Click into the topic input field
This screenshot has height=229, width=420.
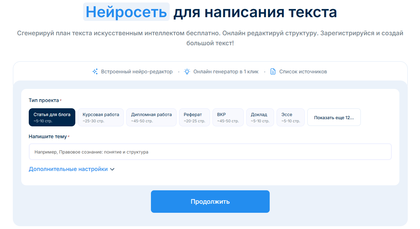[x=210, y=152]
